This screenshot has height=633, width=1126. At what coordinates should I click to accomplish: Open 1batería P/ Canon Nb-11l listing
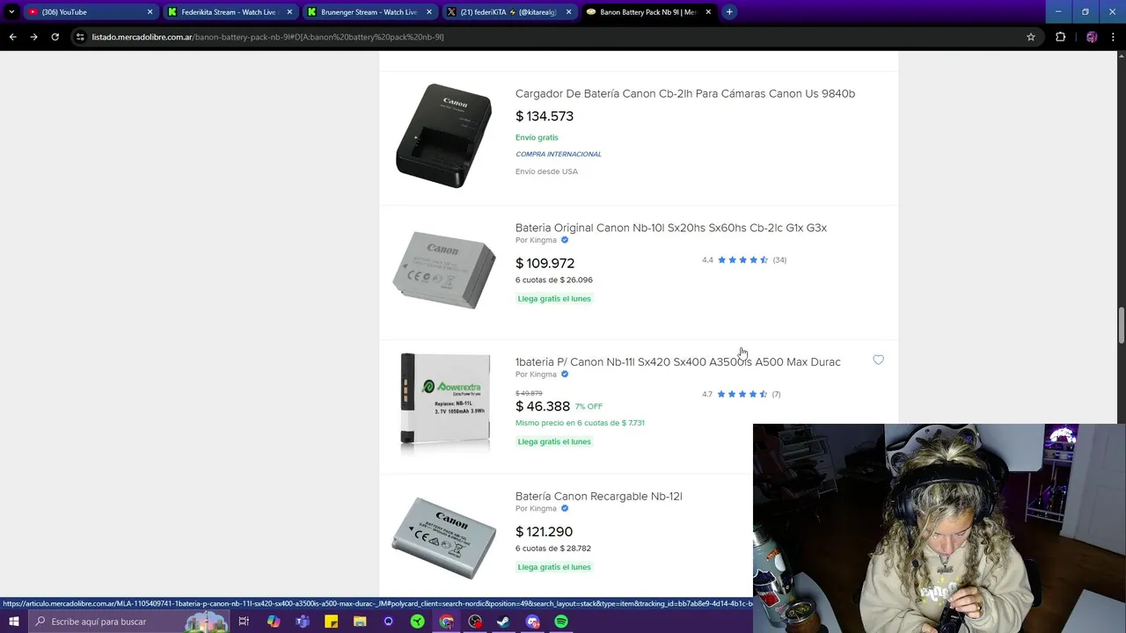pyautogui.click(x=678, y=362)
